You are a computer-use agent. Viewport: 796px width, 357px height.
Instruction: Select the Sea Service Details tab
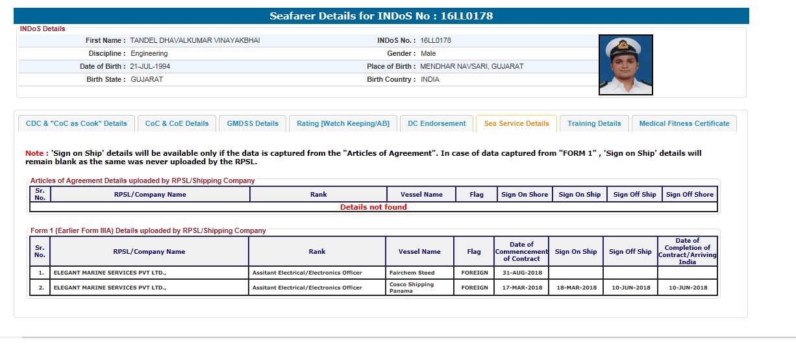[x=516, y=123]
